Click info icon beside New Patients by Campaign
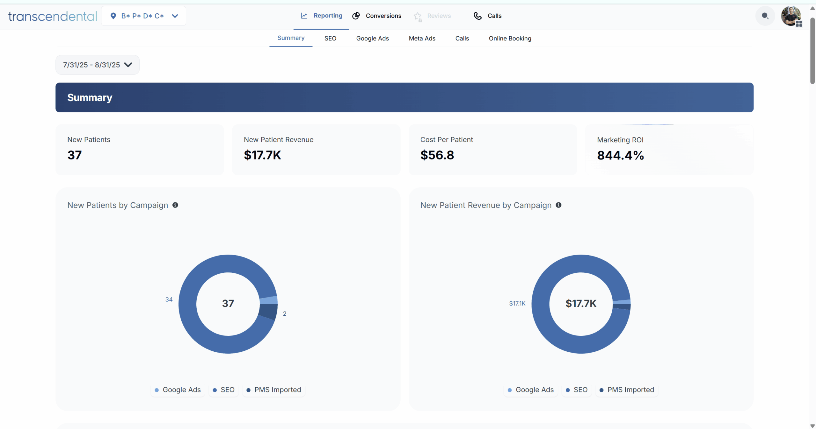This screenshot has height=429, width=816. pos(175,205)
